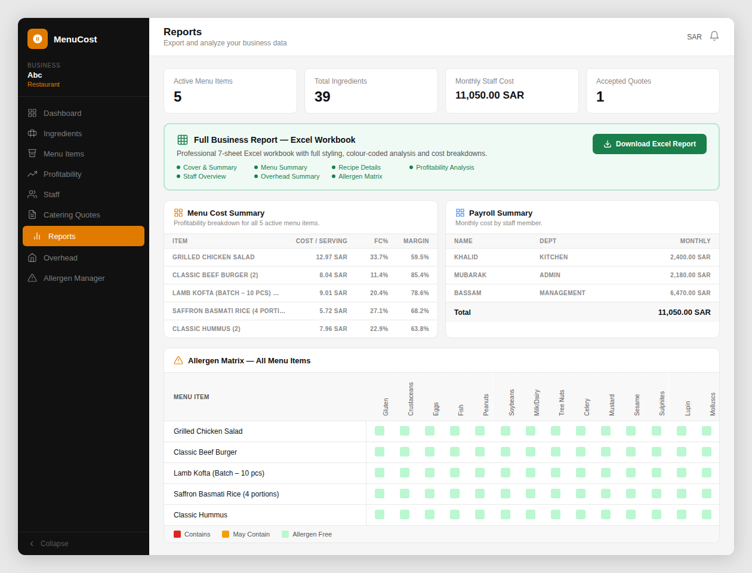This screenshot has width=752, height=573.
Task: Open Catering Quotes section
Action: 84,215
